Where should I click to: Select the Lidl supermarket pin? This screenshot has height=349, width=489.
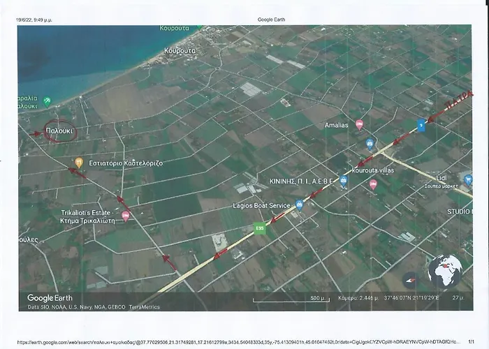pos(467,180)
